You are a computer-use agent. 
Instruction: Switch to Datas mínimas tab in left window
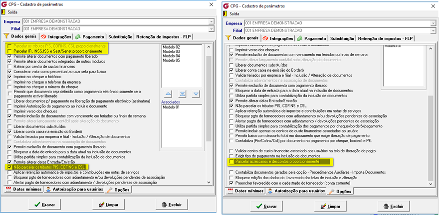(x=24, y=189)
